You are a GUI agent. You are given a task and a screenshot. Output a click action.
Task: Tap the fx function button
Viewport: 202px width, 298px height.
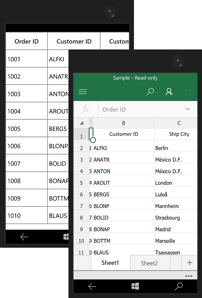(x=86, y=109)
